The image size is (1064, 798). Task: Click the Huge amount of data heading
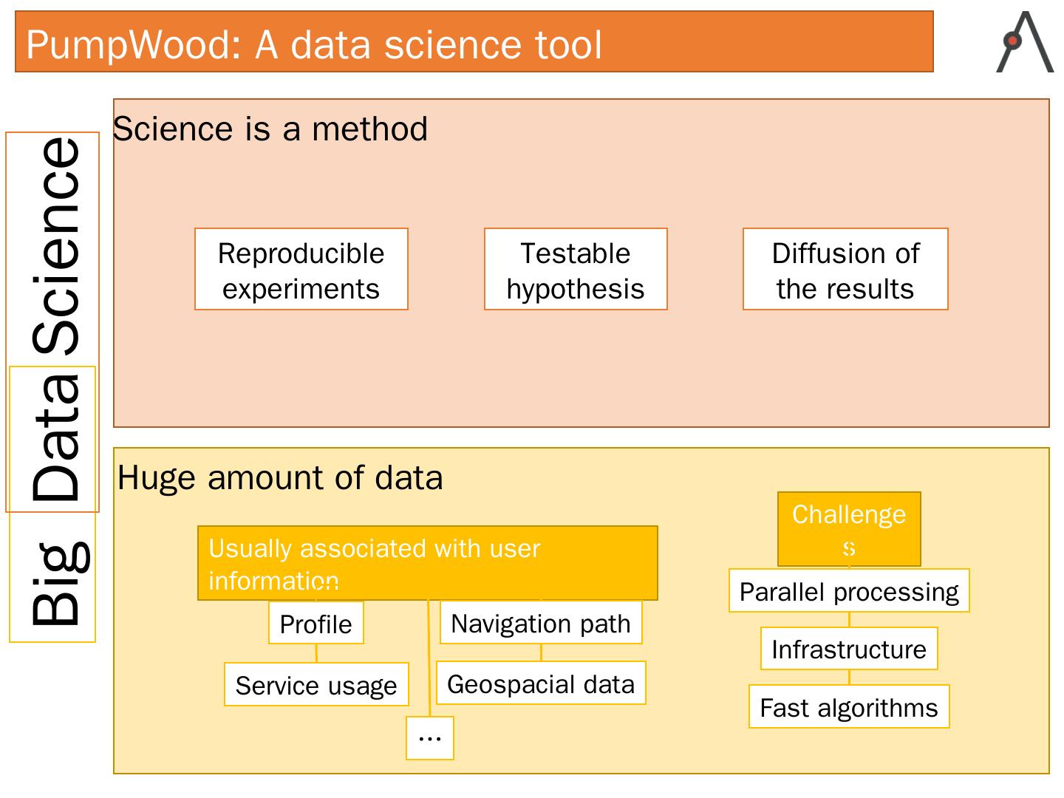tap(280, 478)
